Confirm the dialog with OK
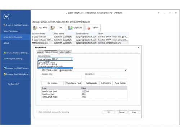This screenshot has width=180, height=135. tap(109, 112)
